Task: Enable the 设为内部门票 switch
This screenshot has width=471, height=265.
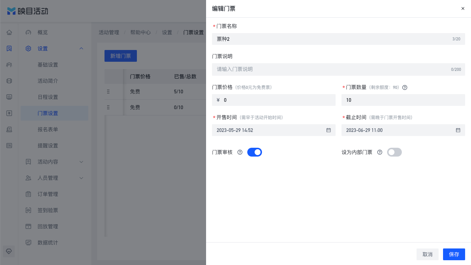Action: click(394, 152)
